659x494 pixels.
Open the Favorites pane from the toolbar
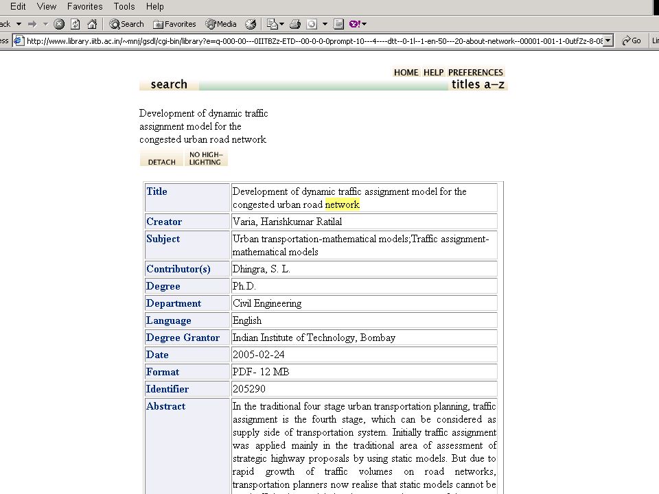[x=174, y=24]
